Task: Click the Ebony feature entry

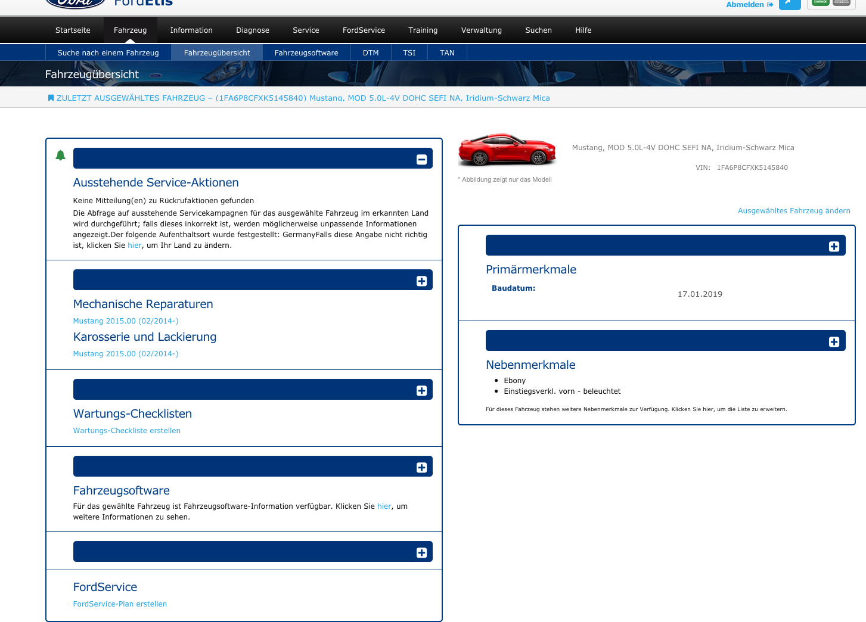Action: (515, 381)
